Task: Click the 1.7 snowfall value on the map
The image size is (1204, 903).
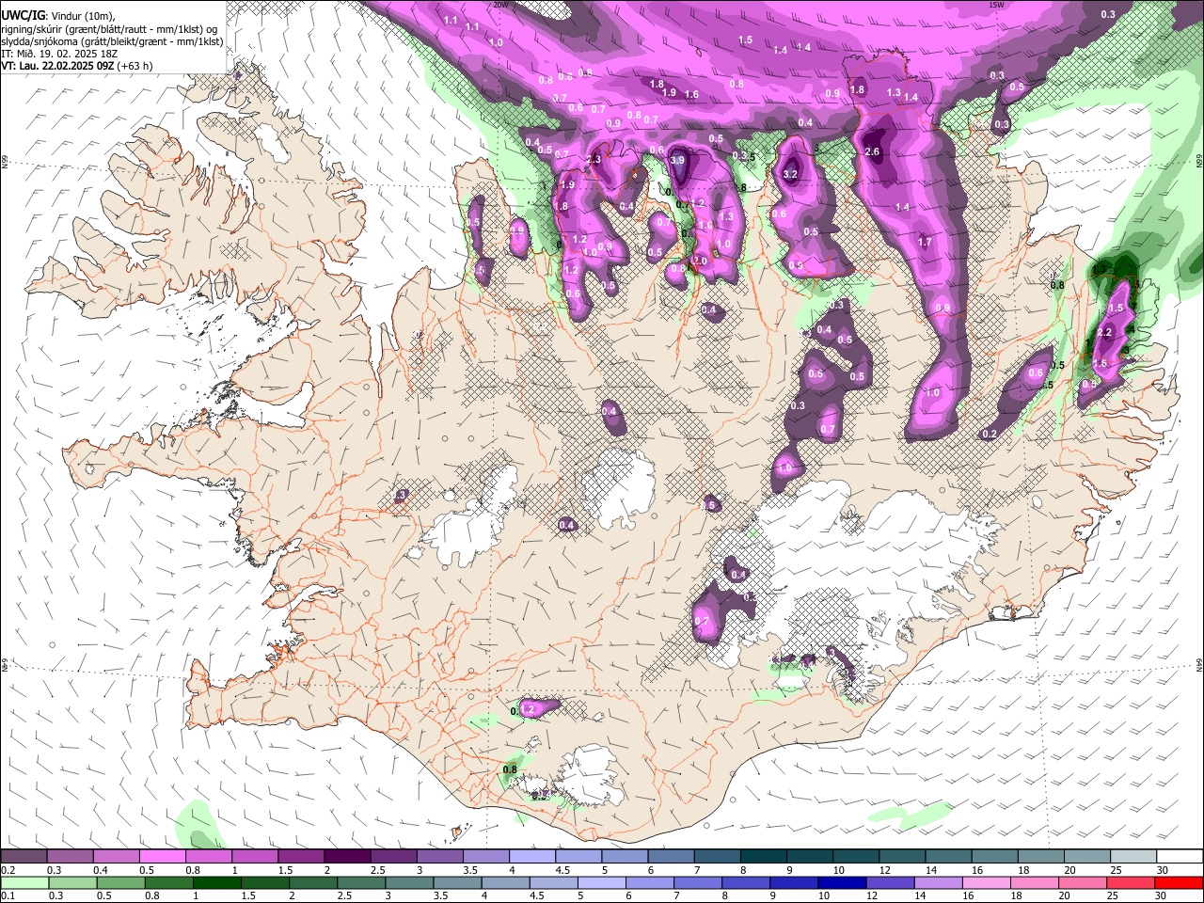Action: [x=925, y=243]
